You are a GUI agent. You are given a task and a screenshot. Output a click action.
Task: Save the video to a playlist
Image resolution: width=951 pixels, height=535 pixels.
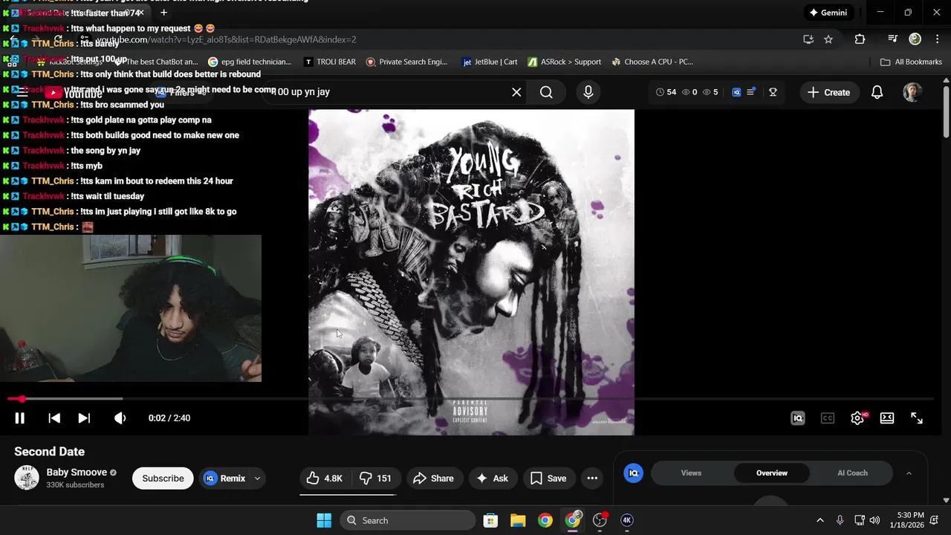(x=548, y=479)
